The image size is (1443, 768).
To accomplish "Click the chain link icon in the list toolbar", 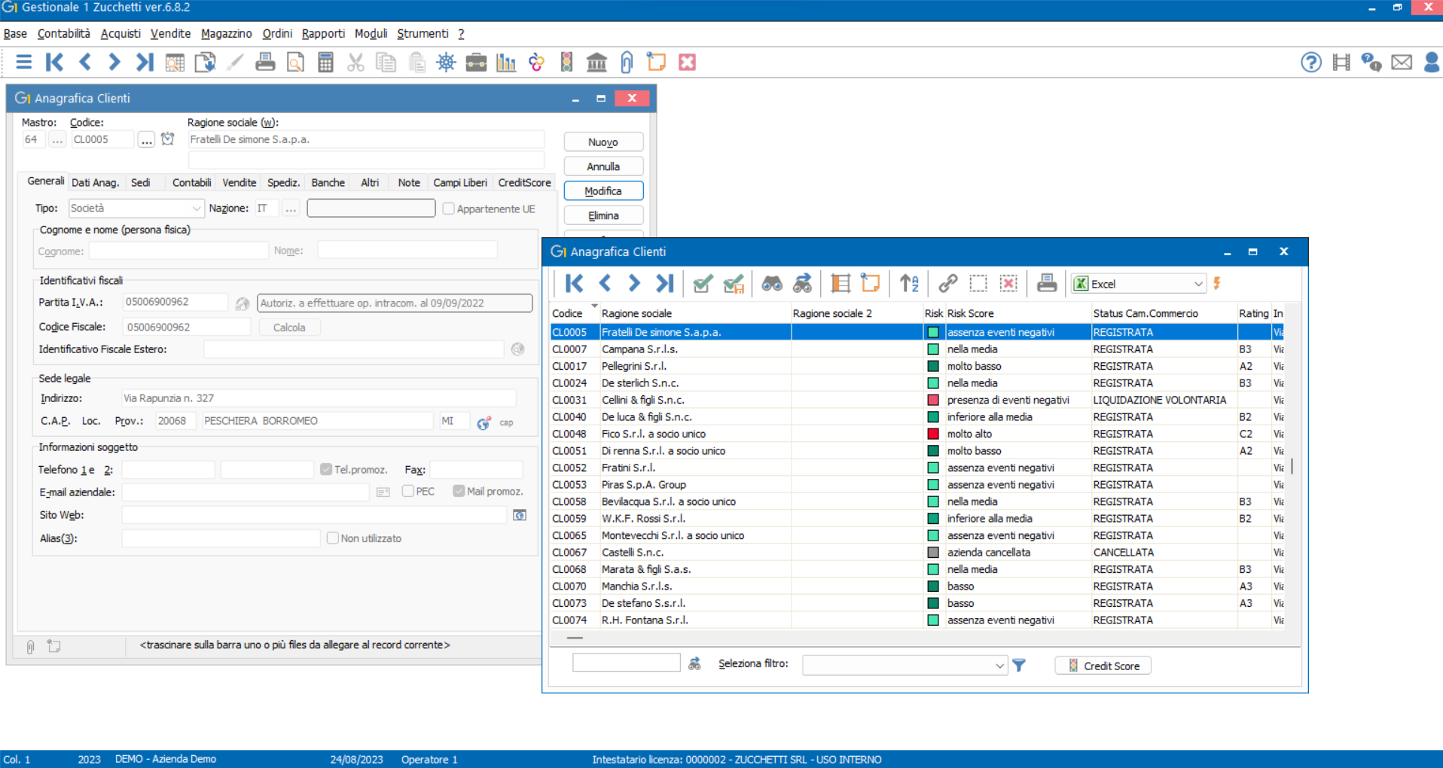I will [947, 283].
